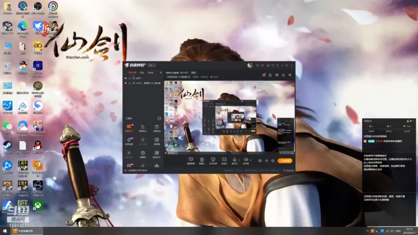
Task: Select the Xbox desktop icon
Action: pyautogui.click(x=38, y=207)
